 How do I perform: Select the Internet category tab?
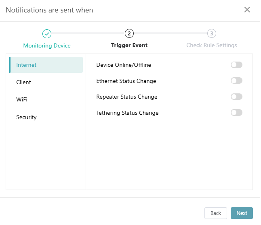(x=46, y=65)
